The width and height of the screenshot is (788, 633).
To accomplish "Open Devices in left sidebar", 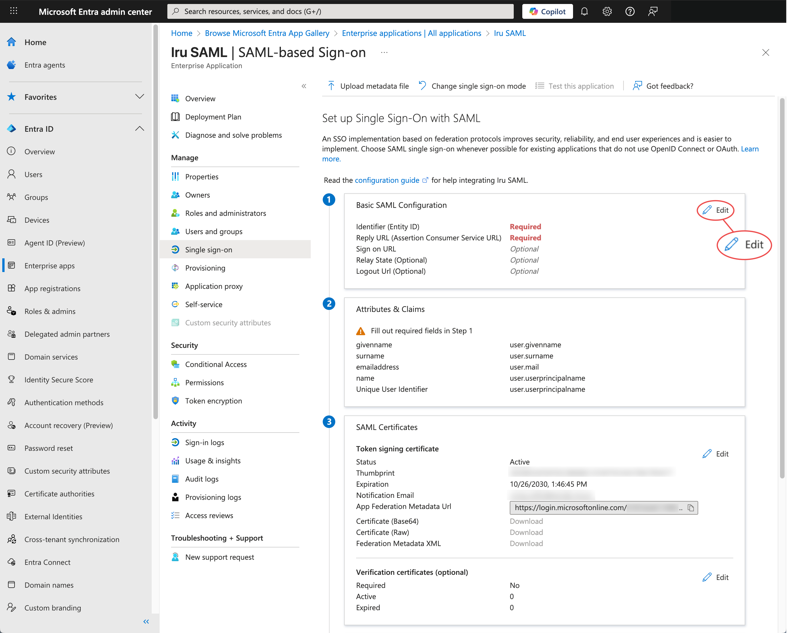I will pos(36,220).
